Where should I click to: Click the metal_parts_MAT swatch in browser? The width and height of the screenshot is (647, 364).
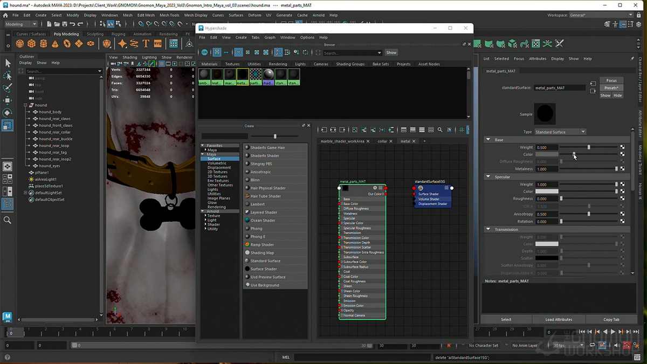(243, 77)
